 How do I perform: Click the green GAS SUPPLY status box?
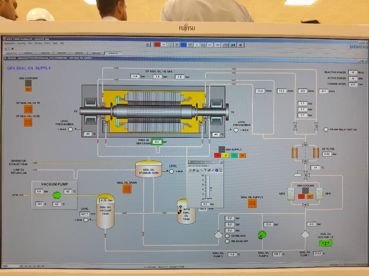point(234,155)
